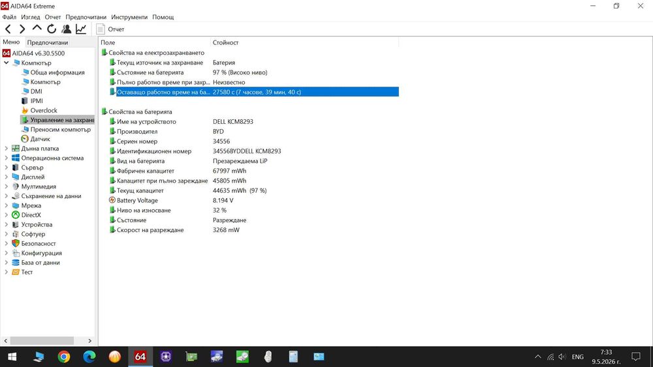Select the highlighted Оставащо работно време row
Viewport: 653px width, 367px height.
coord(253,93)
